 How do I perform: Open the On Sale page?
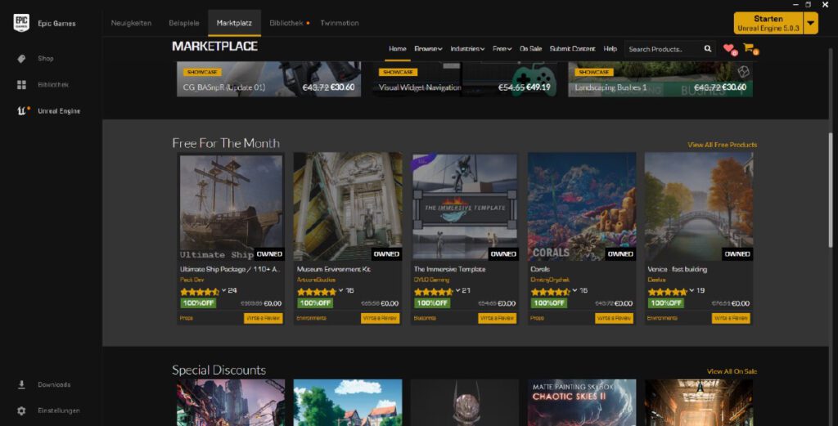(530, 48)
